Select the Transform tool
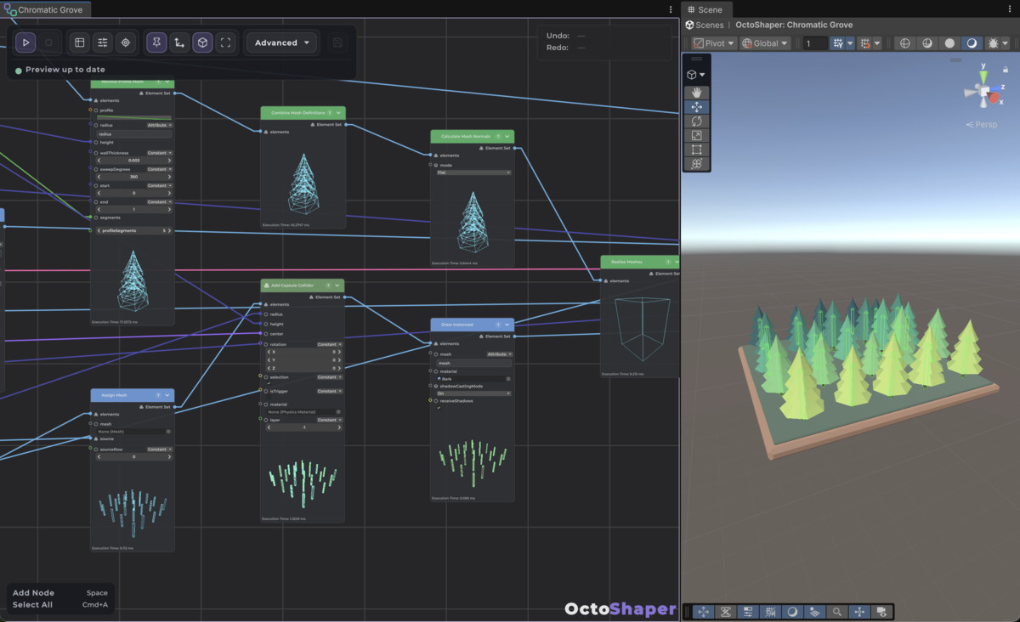Screen dimensions: 1020x622 coord(697,164)
